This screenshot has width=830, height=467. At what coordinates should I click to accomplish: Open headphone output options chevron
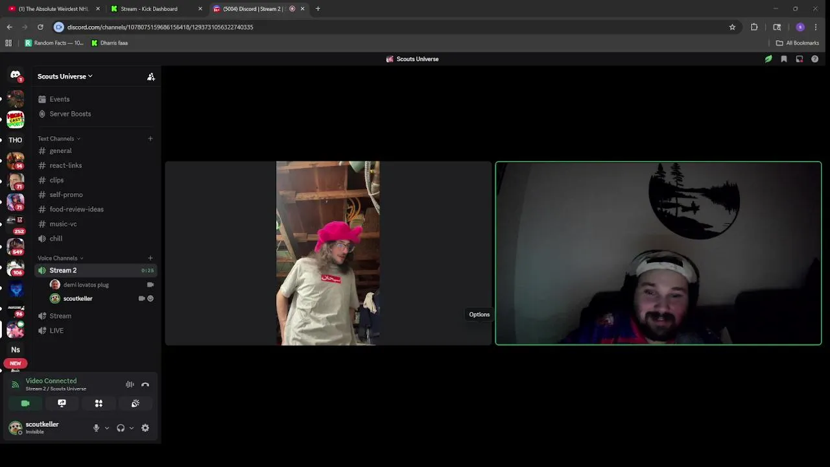coord(132,428)
